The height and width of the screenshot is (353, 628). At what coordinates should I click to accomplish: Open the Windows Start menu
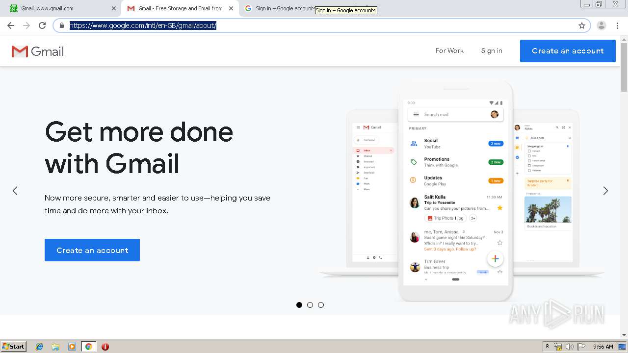(x=14, y=346)
